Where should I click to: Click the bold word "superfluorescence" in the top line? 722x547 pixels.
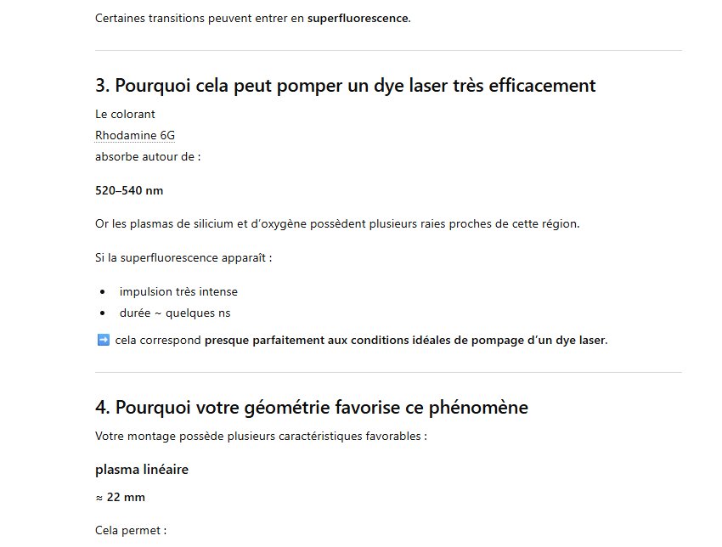pyautogui.click(x=357, y=18)
